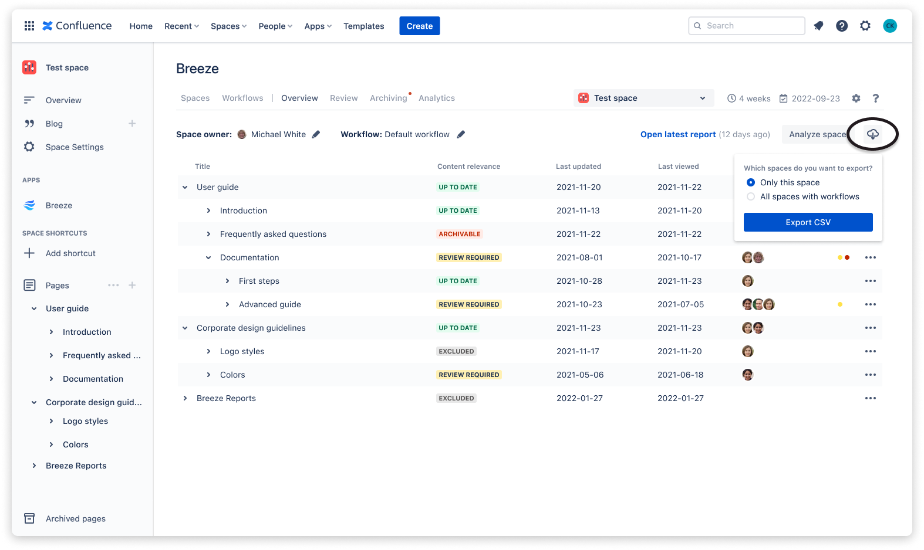This screenshot has height=550, width=924.
Task: Click the Analyze space button
Action: [x=816, y=134]
